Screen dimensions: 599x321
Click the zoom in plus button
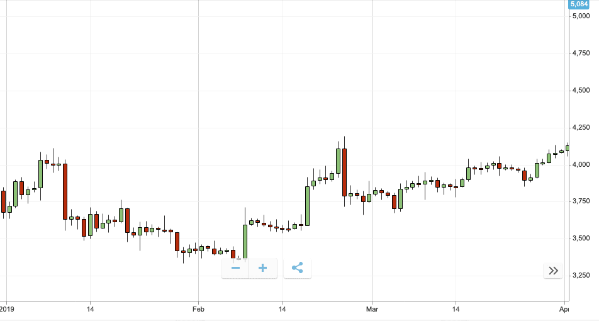click(263, 268)
